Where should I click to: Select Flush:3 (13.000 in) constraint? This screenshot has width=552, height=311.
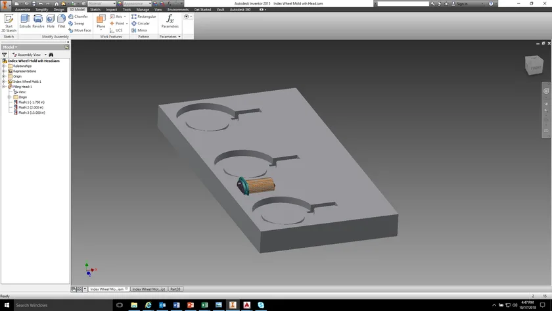point(30,112)
